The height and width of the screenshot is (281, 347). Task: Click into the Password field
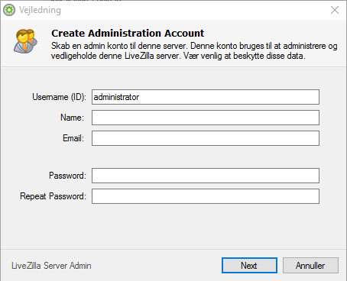tap(206, 176)
